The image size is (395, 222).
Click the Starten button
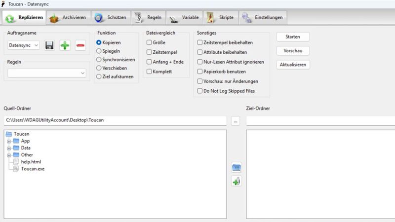click(293, 37)
